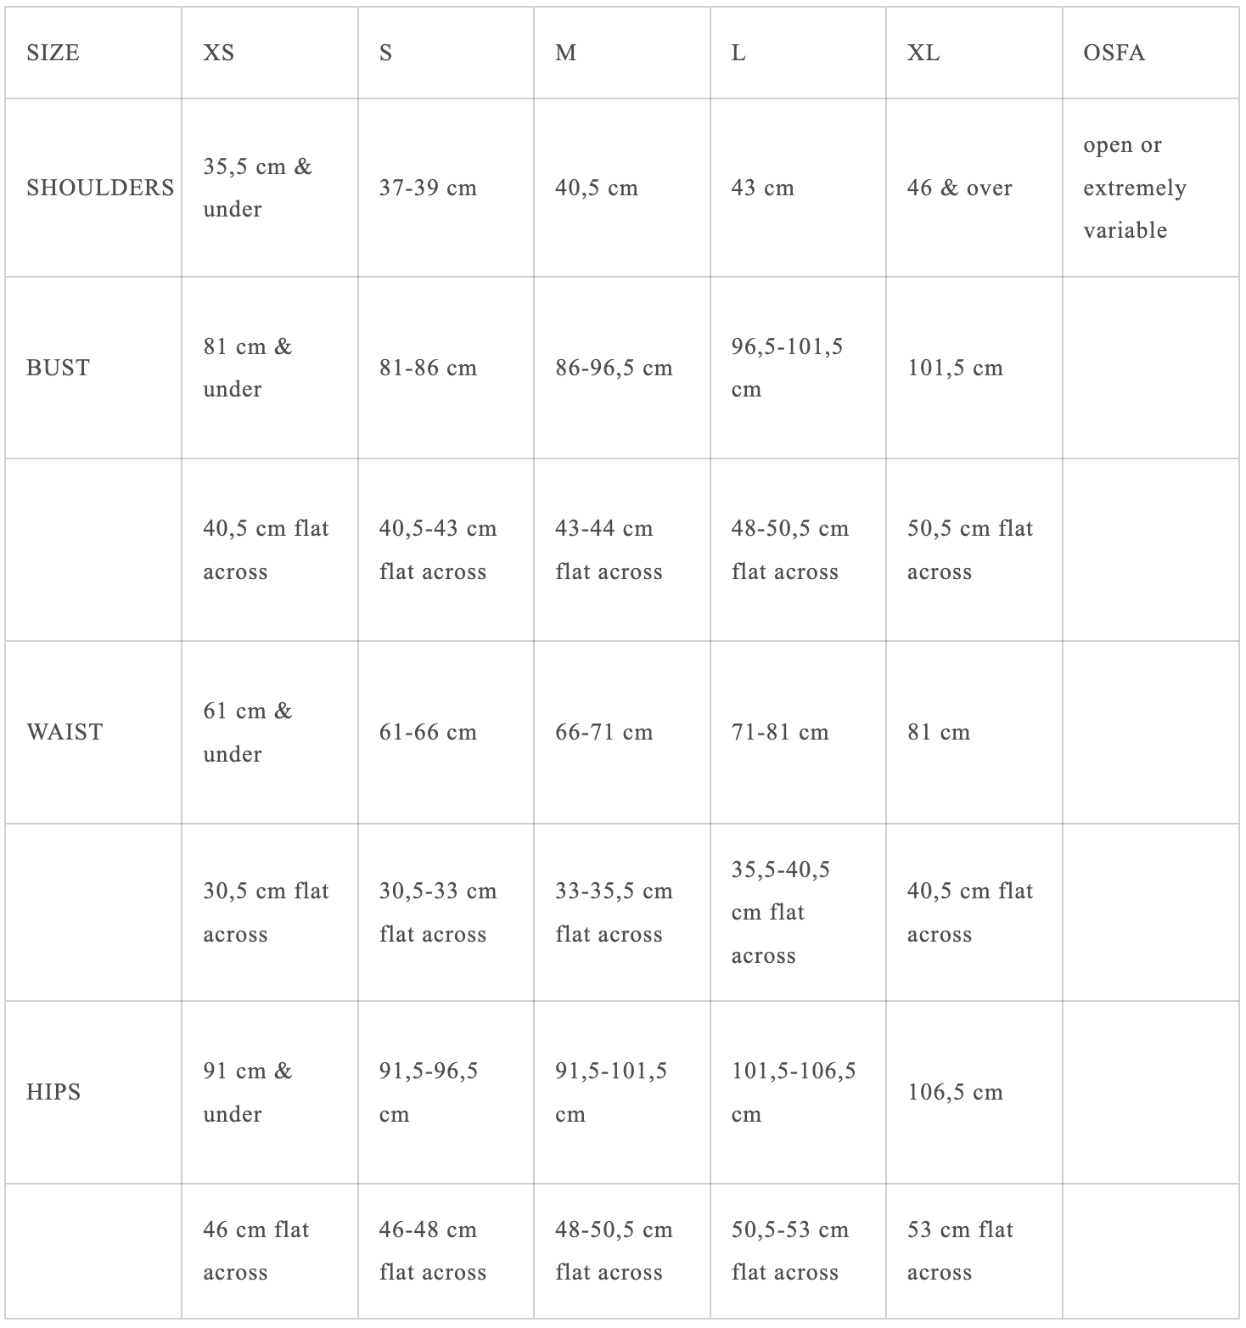Select the SHOULDERS row label

click(x=100, y=188)
